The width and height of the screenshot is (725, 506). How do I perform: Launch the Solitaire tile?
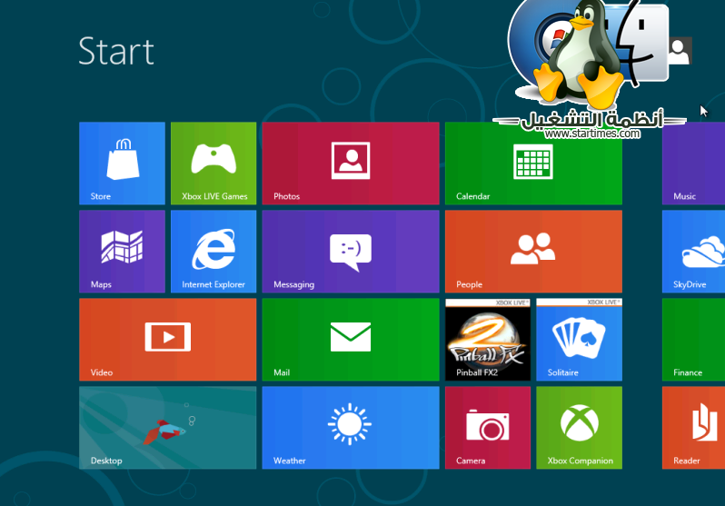[x=580, y=340]
